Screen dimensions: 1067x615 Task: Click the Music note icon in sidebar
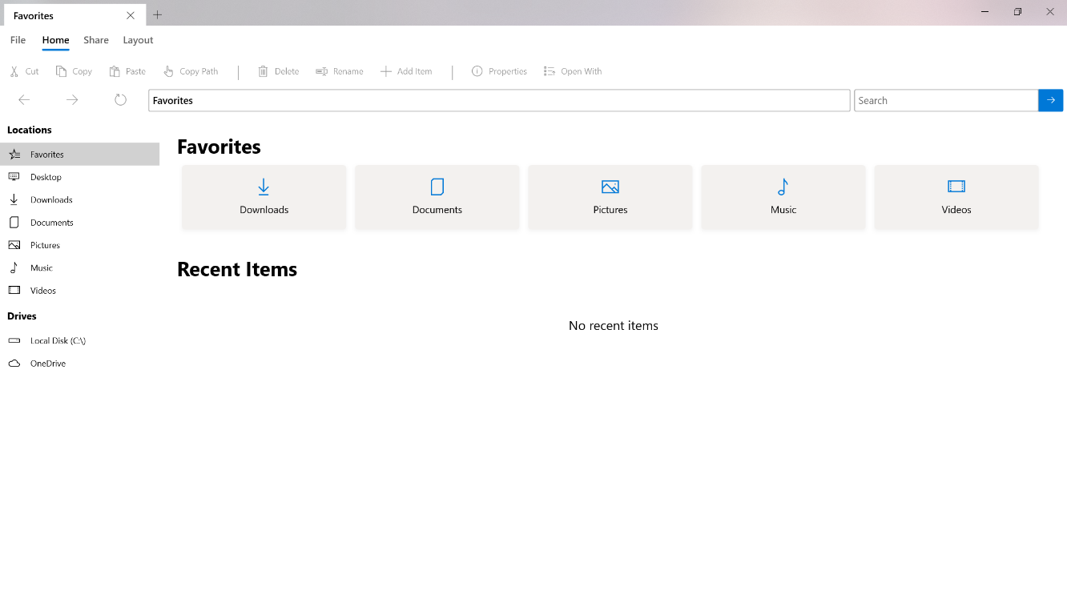pyautogui.click(x=14, y=267)
